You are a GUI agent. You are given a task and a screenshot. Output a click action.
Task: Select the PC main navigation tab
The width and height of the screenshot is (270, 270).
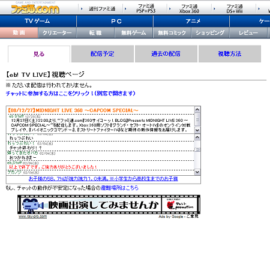click(x=115, y=21)
